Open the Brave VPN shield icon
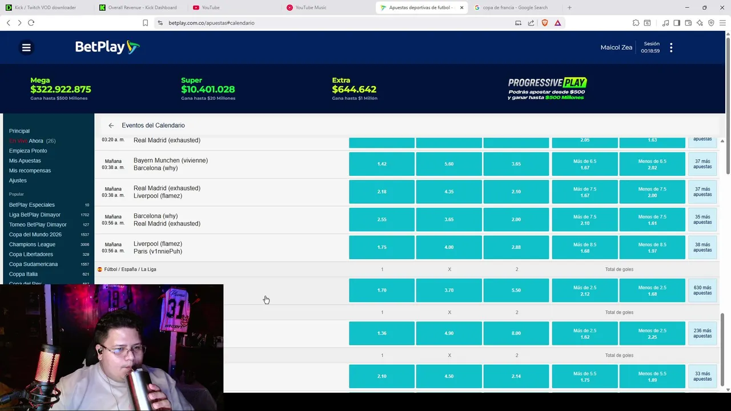This screenshot has width=731, height=411. coord(711,23)
